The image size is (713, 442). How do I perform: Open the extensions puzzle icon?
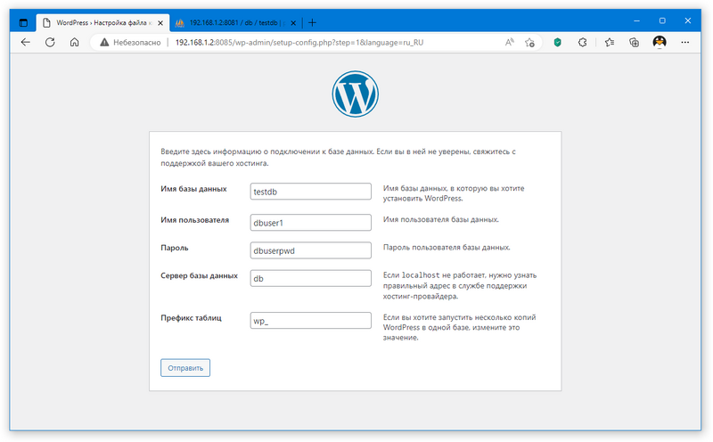click(x=582, y=42)
